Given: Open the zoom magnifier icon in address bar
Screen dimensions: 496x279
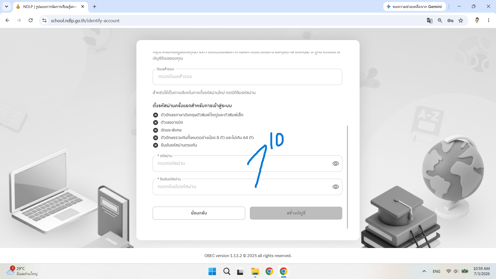Looking at the screenshot, I should click(x=440, y=20).
